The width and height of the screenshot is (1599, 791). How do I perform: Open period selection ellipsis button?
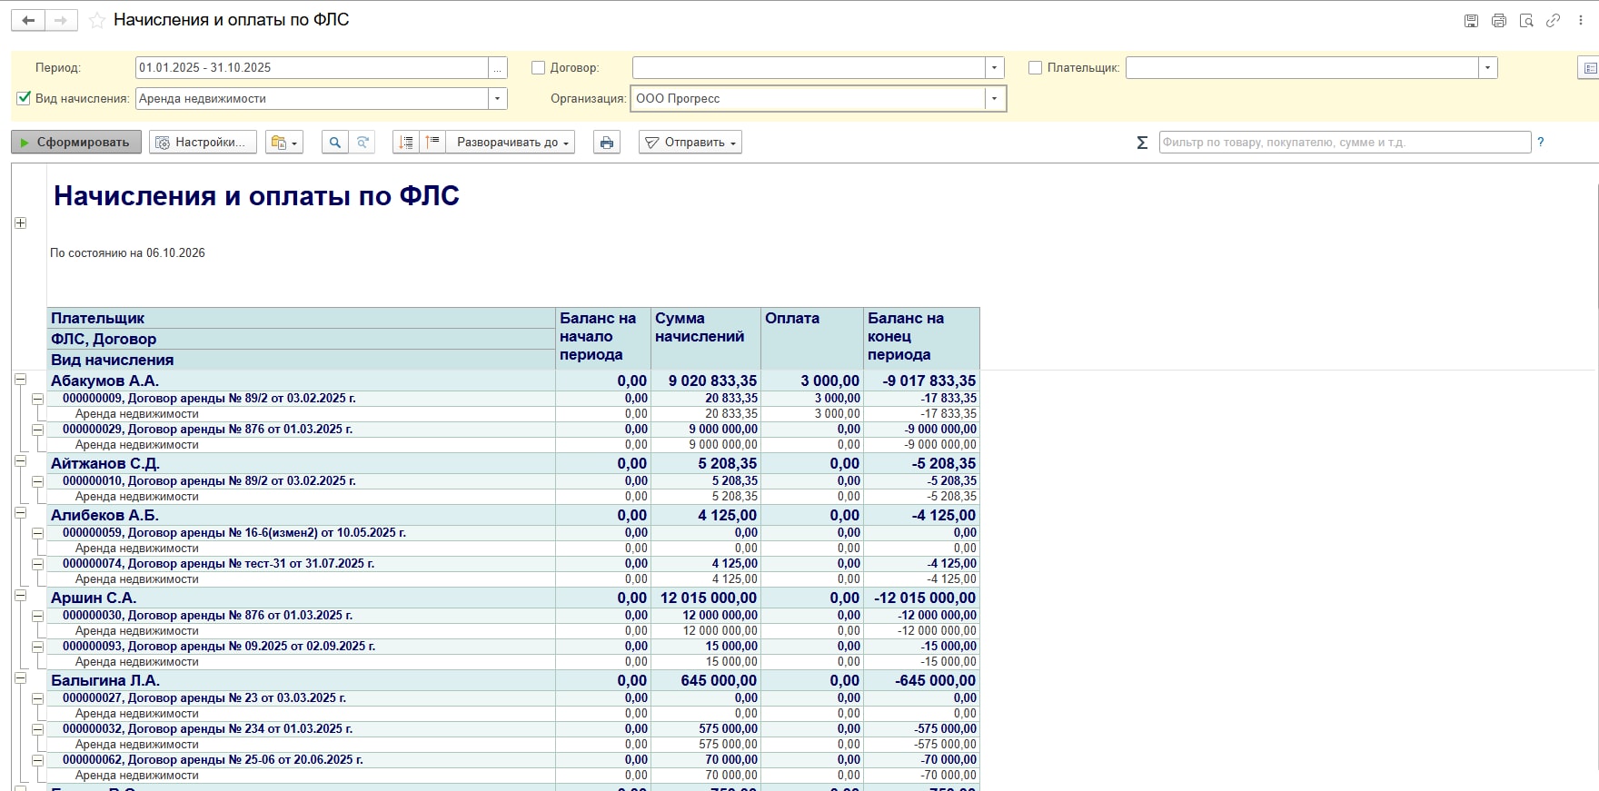click(498, 68)
